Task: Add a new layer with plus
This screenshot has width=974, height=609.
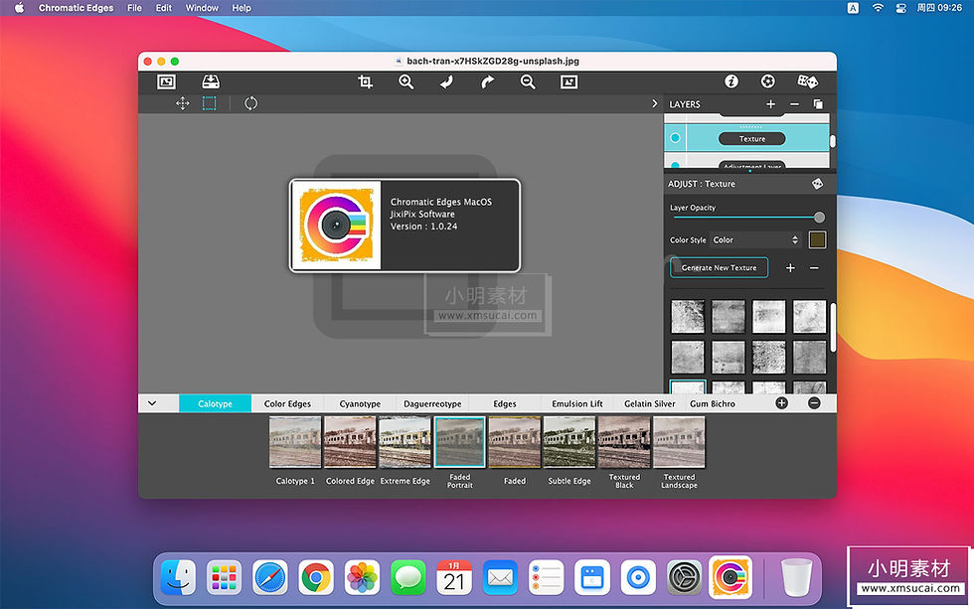Action: click(x=771, y=104)
